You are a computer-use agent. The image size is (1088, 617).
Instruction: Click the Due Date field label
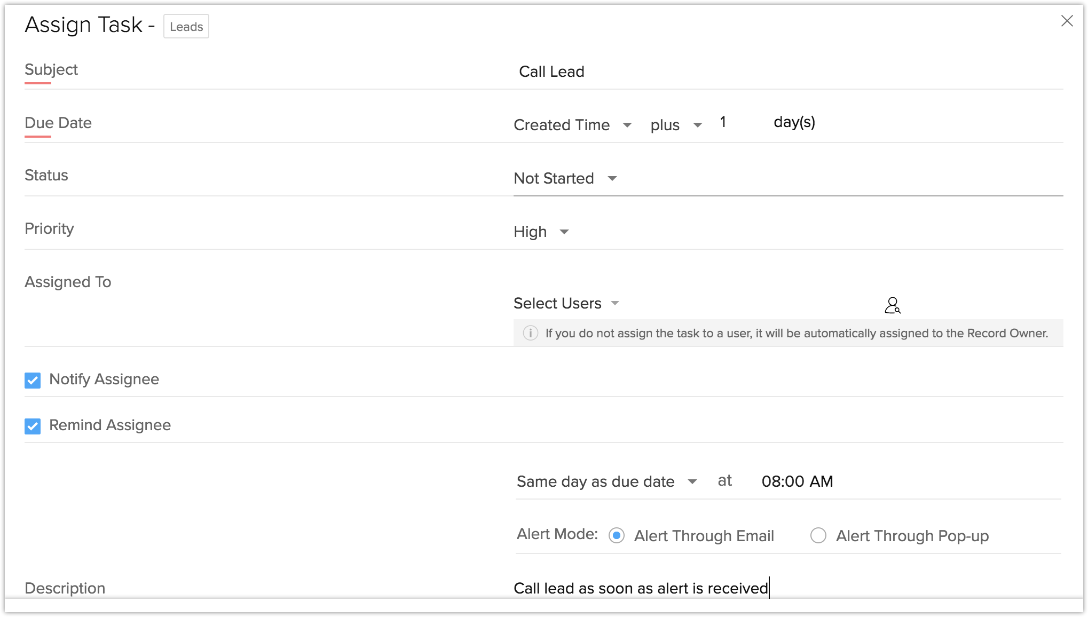point(58,123)
